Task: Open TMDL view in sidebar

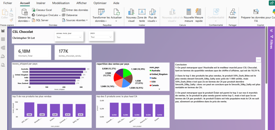Action: click(3, 65)
